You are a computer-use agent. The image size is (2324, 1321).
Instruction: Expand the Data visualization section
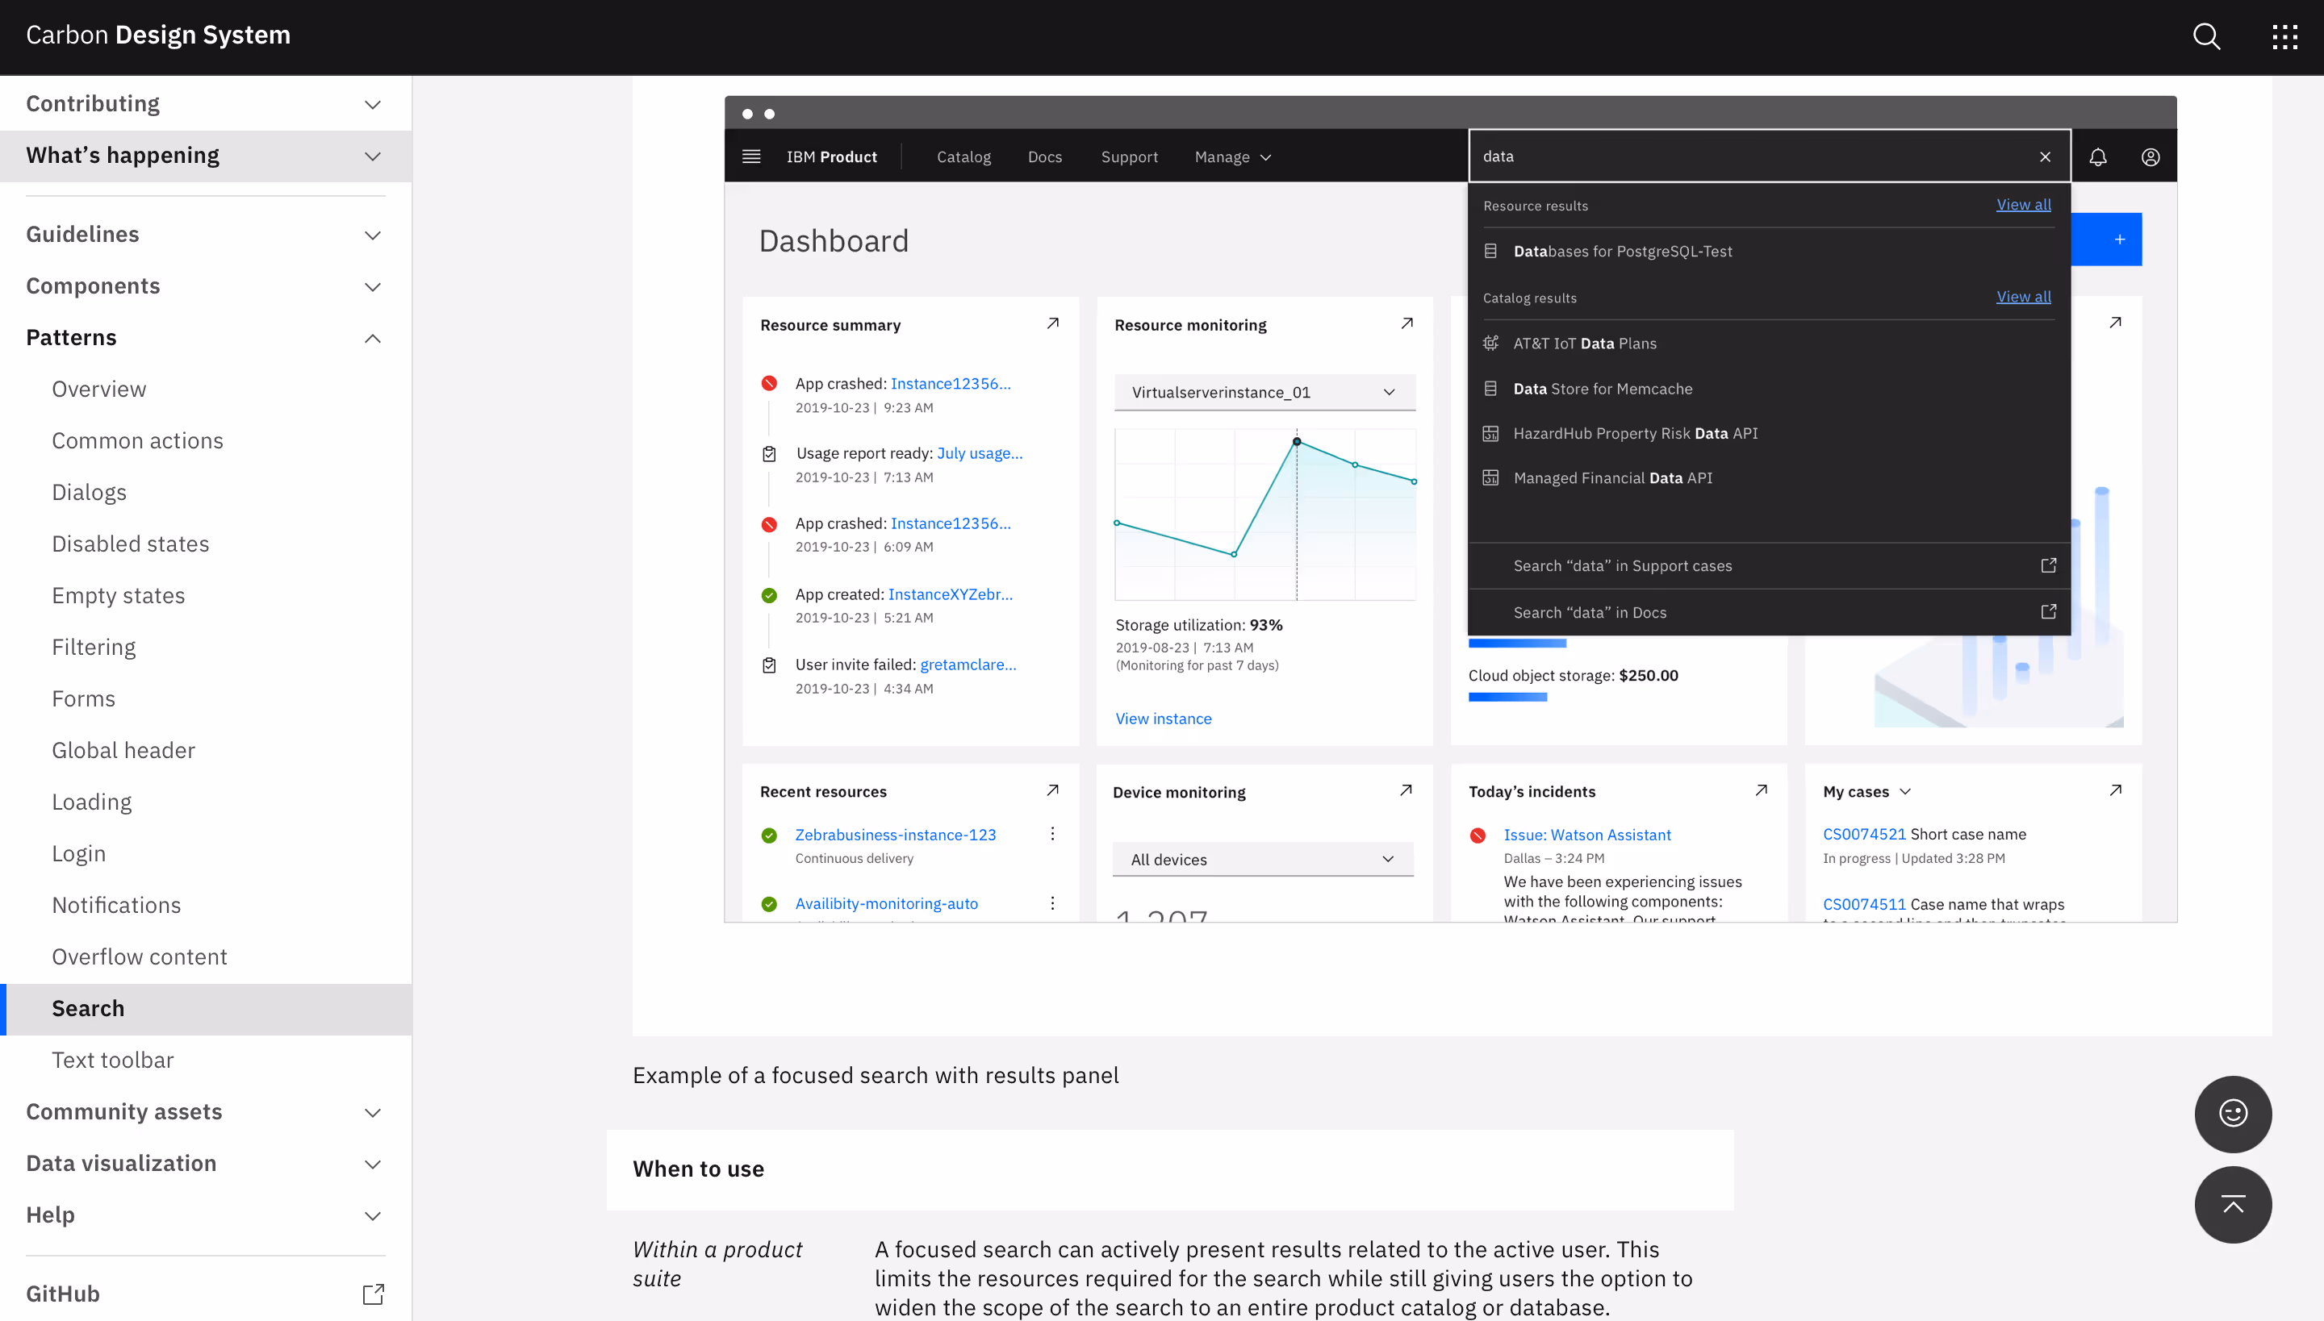click(x=205, y=1163)
